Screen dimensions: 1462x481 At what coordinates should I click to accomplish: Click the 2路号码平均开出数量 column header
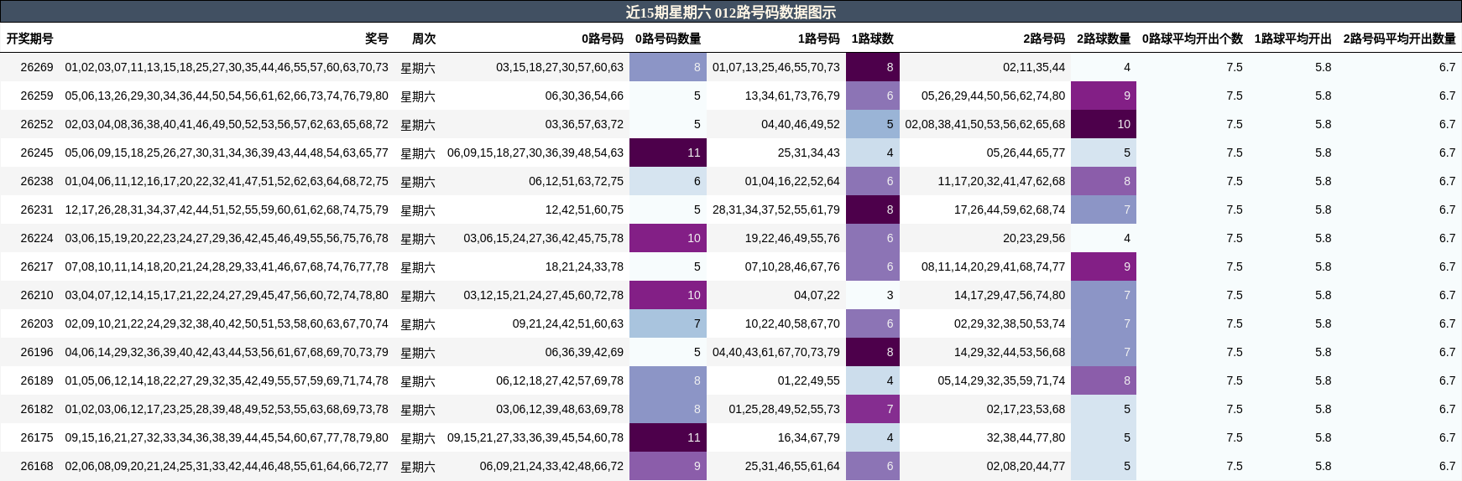(x=1400, y=39)
